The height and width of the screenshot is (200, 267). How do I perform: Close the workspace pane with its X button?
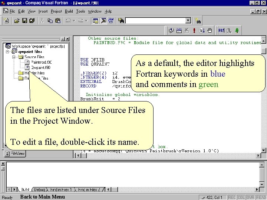[x=67, y=39]
